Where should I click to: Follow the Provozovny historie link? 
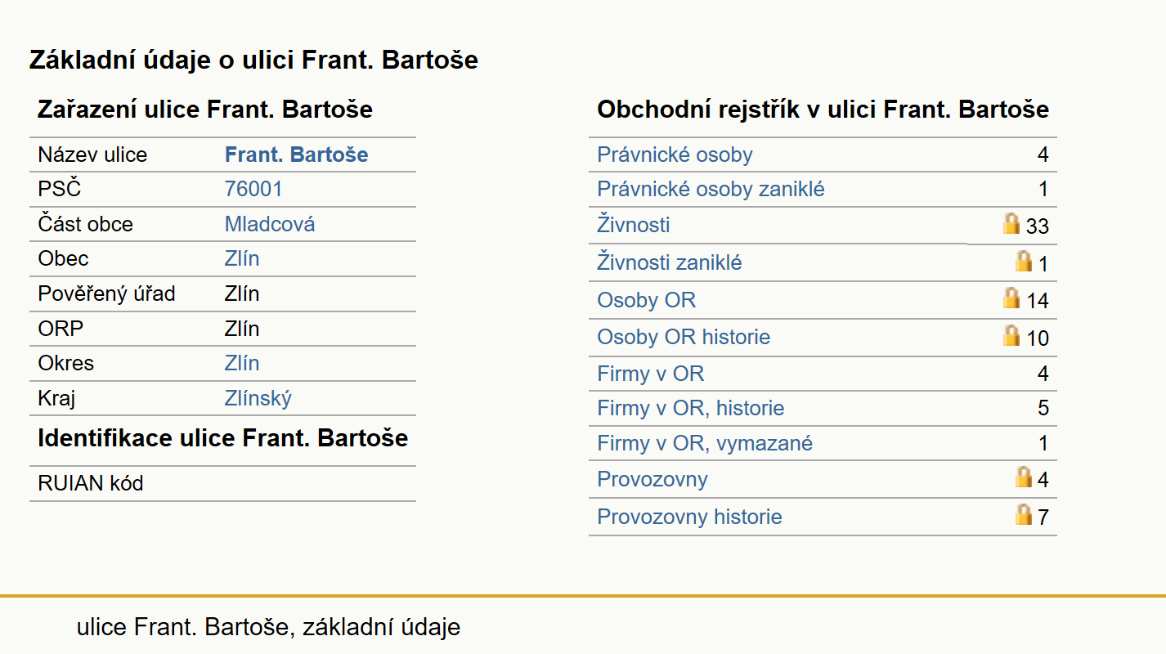click(x=689, y=517)
